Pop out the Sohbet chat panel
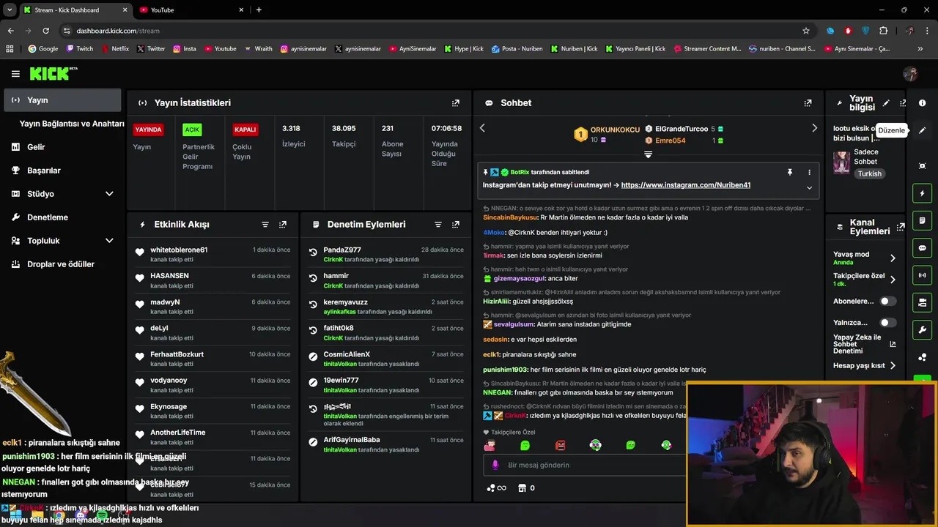 click(808, 103)
